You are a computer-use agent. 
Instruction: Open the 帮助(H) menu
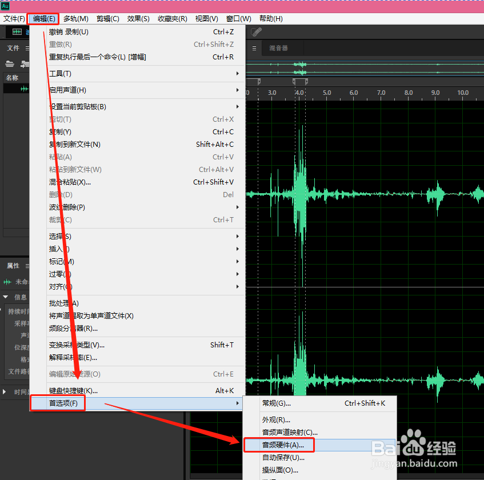271,19
